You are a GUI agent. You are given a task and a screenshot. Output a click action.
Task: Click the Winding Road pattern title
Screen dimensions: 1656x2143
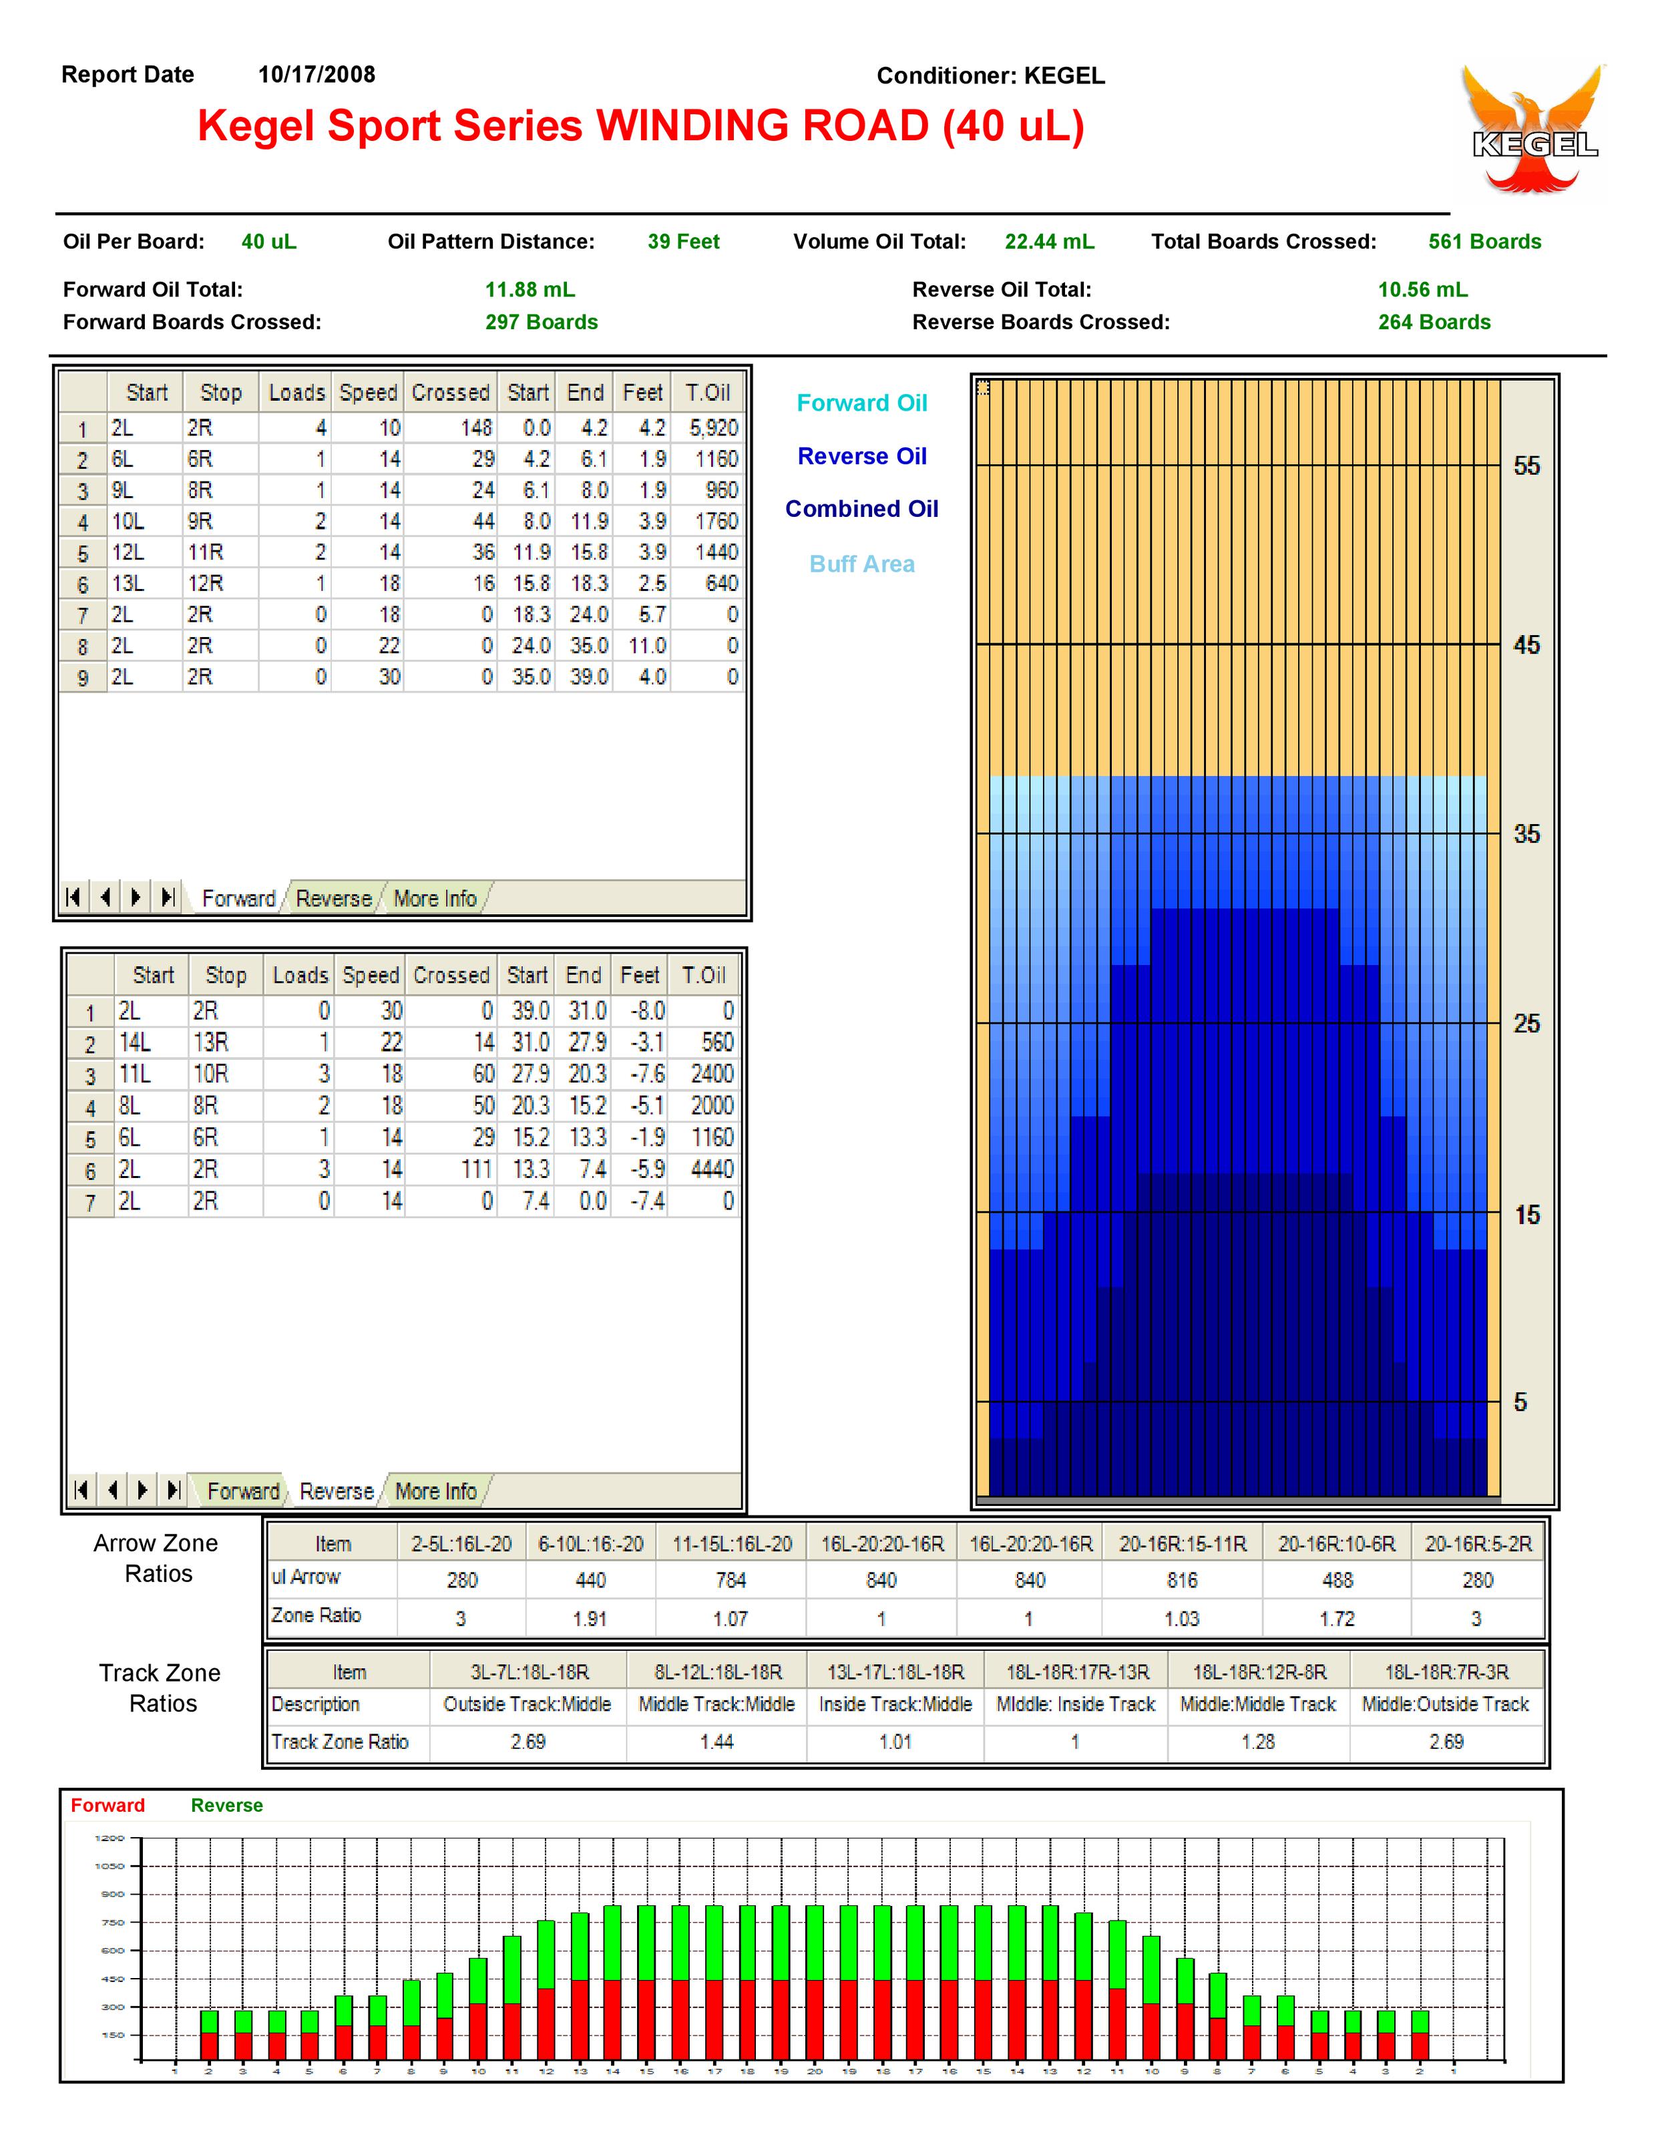(x=640, y=126)
